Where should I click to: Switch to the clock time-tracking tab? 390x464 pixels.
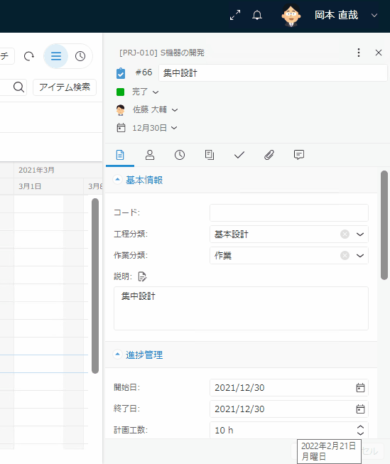point(180,155)
